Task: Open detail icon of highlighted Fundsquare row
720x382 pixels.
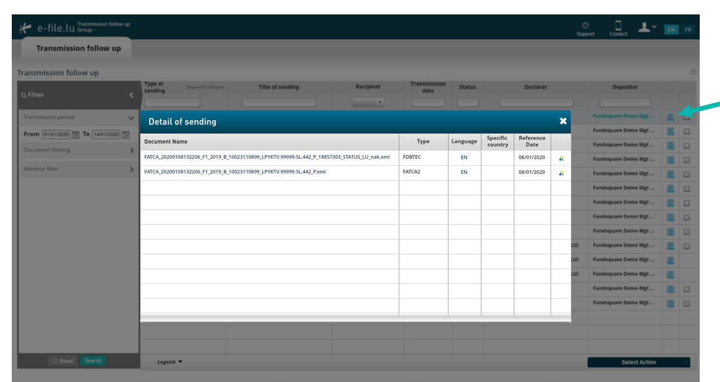Action: tap(670, 117)
